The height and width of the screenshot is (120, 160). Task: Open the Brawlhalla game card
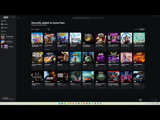pos(75,61)
